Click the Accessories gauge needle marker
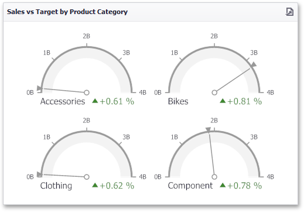Viewport: 304px width, 212px height. click(x=40, y=88)
